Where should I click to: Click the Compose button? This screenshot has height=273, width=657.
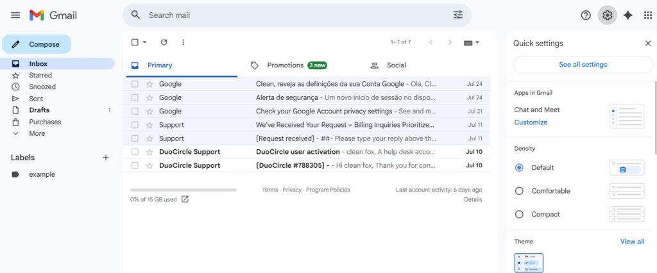click(x=37, y=44)
